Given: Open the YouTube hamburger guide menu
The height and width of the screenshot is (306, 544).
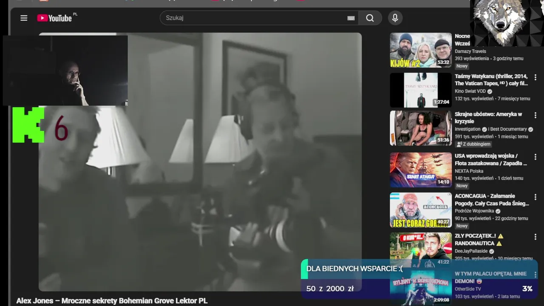Looking at the screenshot, I should pos(24,18).
